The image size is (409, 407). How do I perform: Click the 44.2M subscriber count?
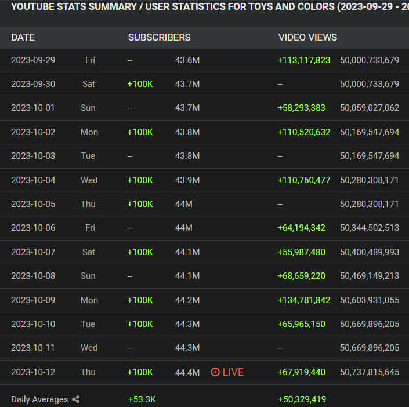pyautogui.click(x=187, y=300)
